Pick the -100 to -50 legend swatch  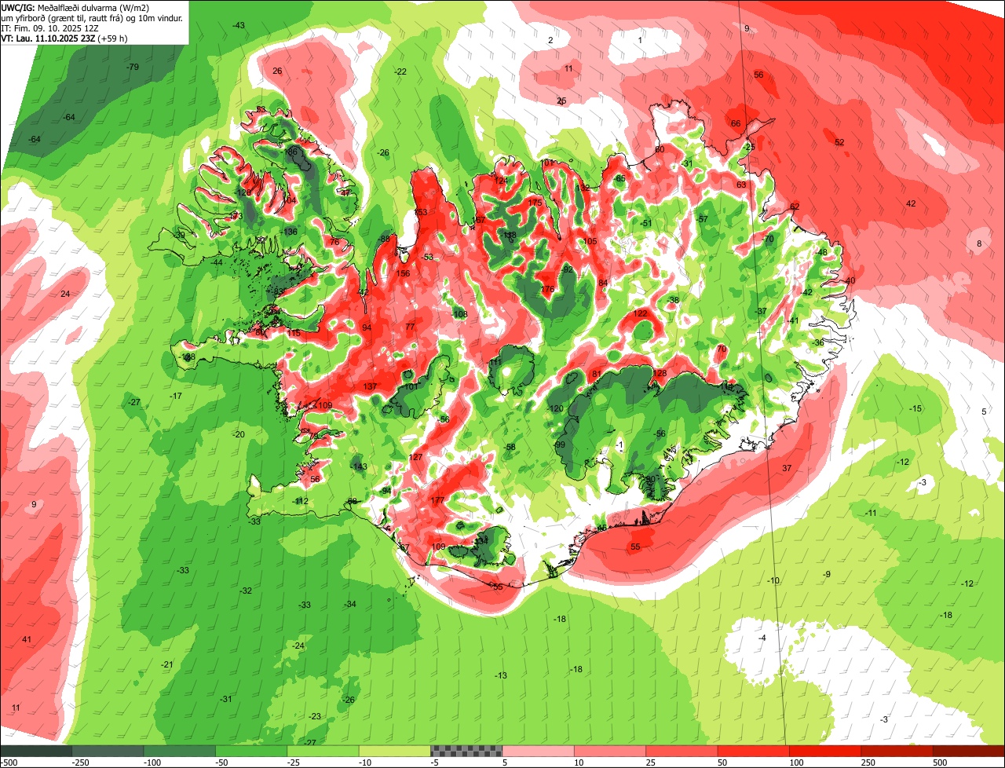[x=179, y=751]
